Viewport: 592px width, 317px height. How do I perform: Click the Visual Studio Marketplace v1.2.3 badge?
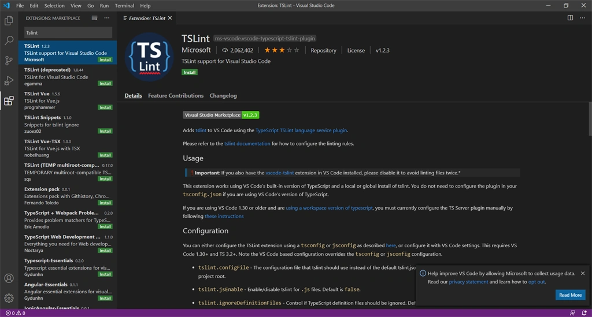pyautogui.click(x=221, y=115)
